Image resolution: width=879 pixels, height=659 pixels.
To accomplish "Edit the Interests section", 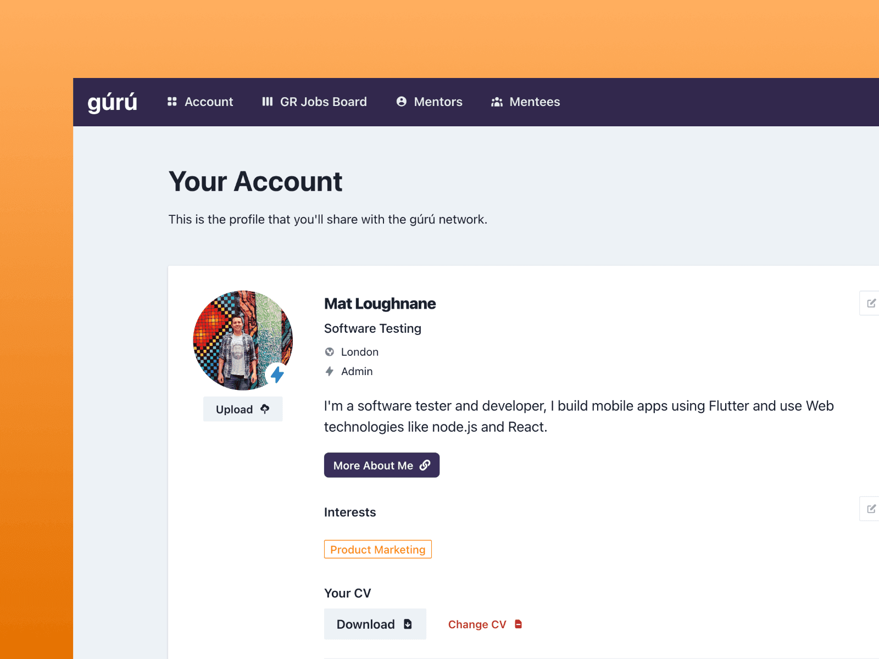I will (x=871, y=509).
